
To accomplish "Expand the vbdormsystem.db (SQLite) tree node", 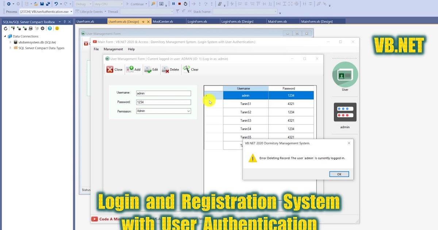I will point(11,42).
